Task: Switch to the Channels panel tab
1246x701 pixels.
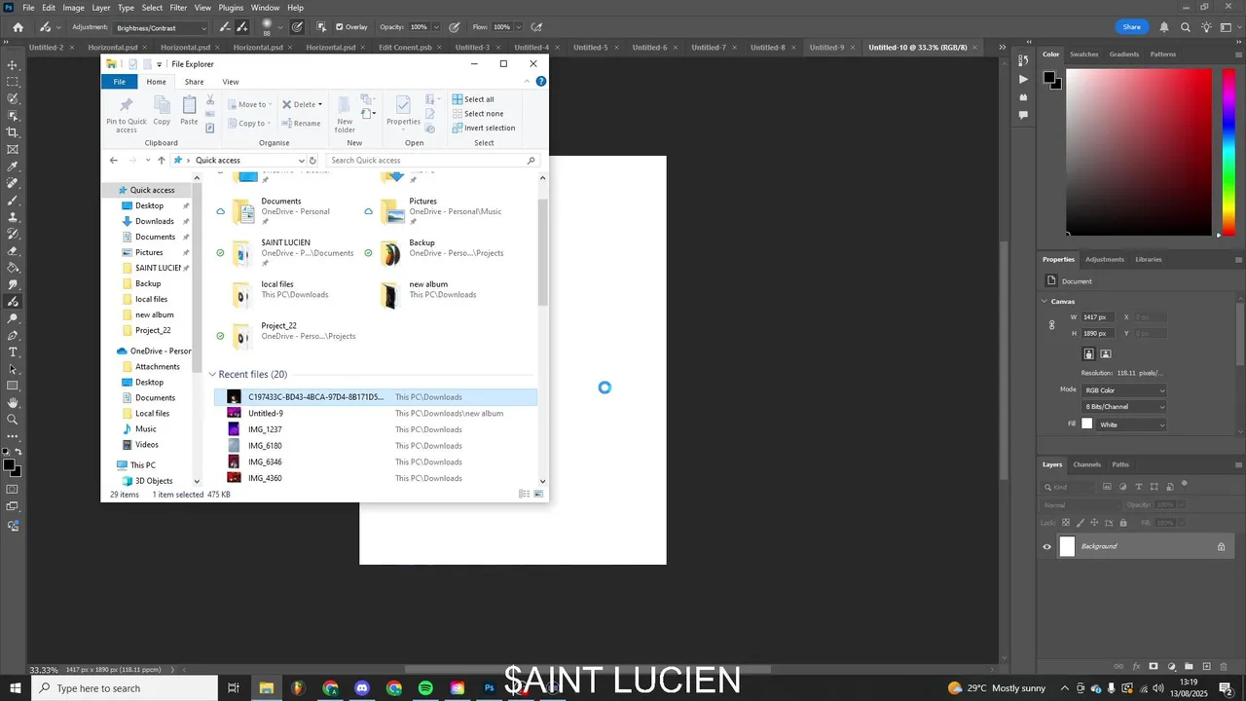Action: pyautogui.click(x=1086, y=464)
